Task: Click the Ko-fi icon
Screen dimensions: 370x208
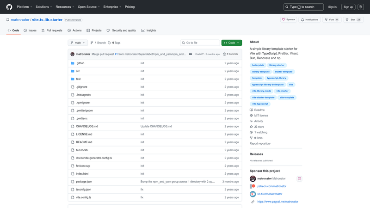Action: [x=253, y=194]
